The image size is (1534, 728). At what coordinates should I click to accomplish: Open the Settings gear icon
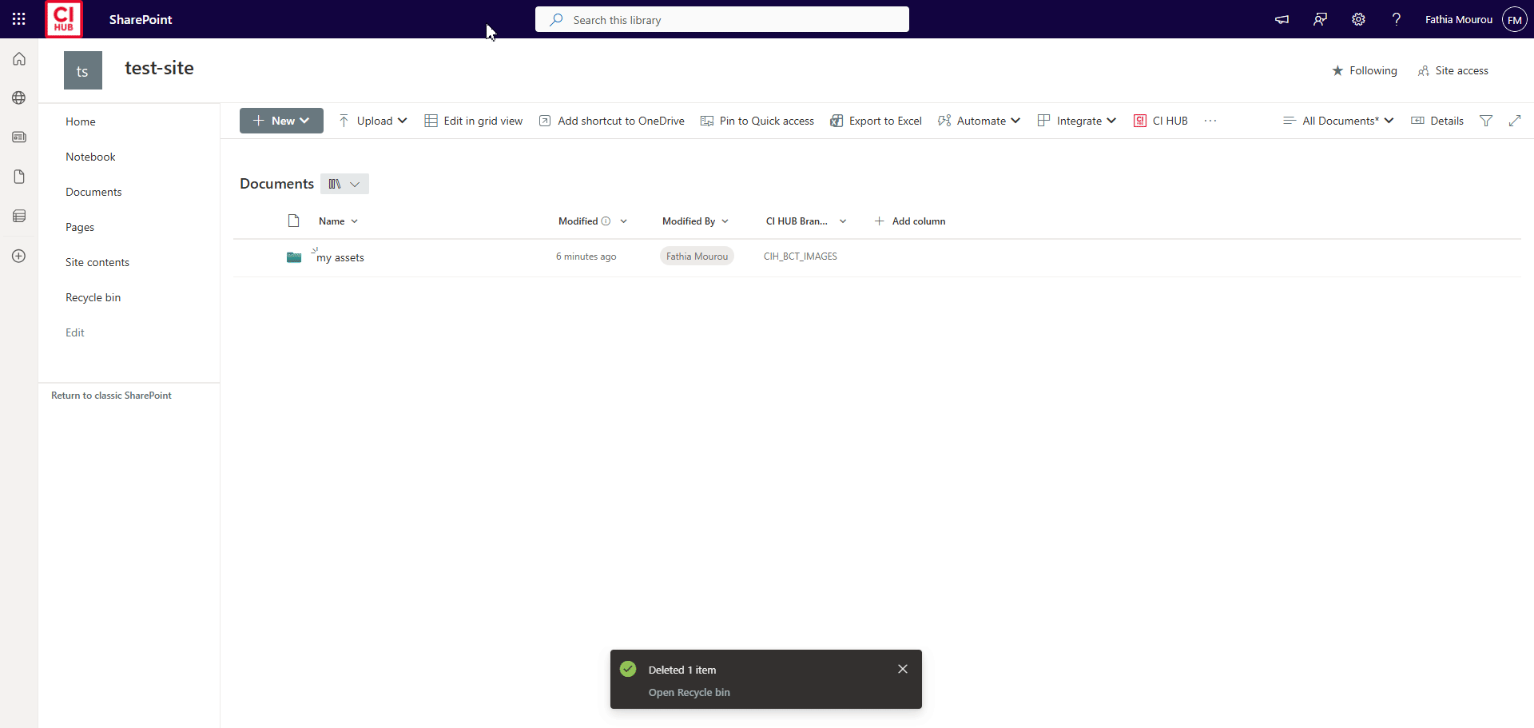coord(1358,19)
